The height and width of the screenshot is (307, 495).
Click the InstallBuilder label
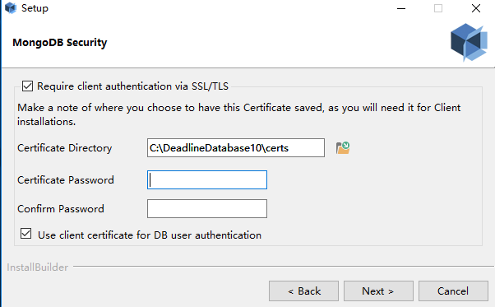click(38, 267)
